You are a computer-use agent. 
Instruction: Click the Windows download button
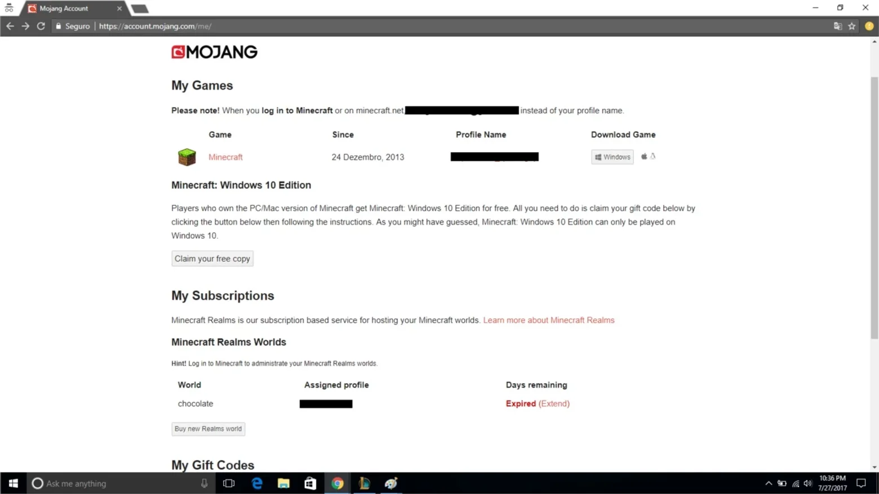pyautogui.click(x=612, y=157)
